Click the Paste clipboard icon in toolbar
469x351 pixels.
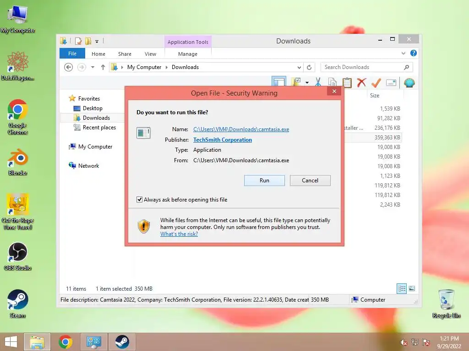click(x=347, y=82)
